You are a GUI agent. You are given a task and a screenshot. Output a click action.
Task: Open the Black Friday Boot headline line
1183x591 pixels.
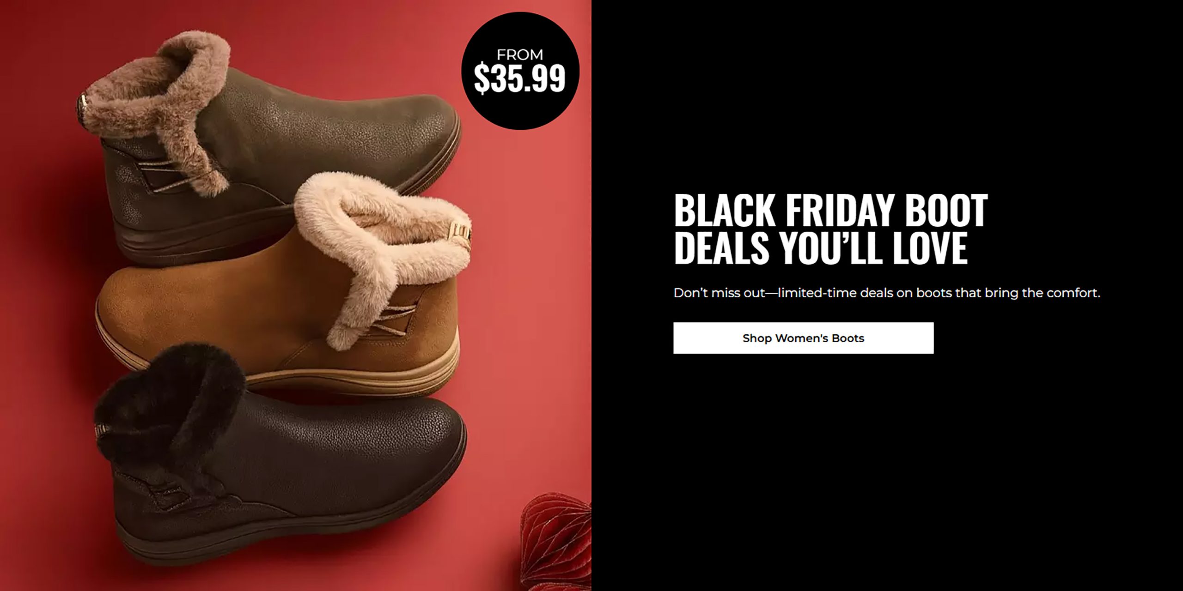[x=830, y=210]
